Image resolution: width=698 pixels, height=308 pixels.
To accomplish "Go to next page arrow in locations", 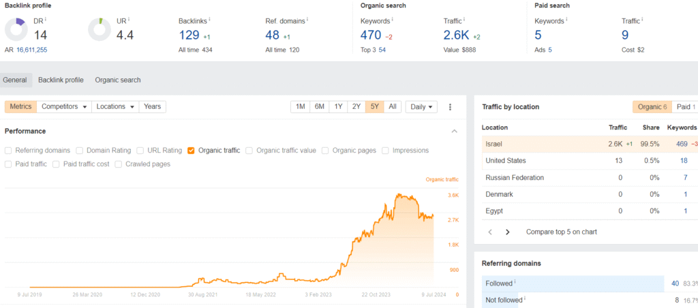I will pyautogui.click(x=507, y=232).
